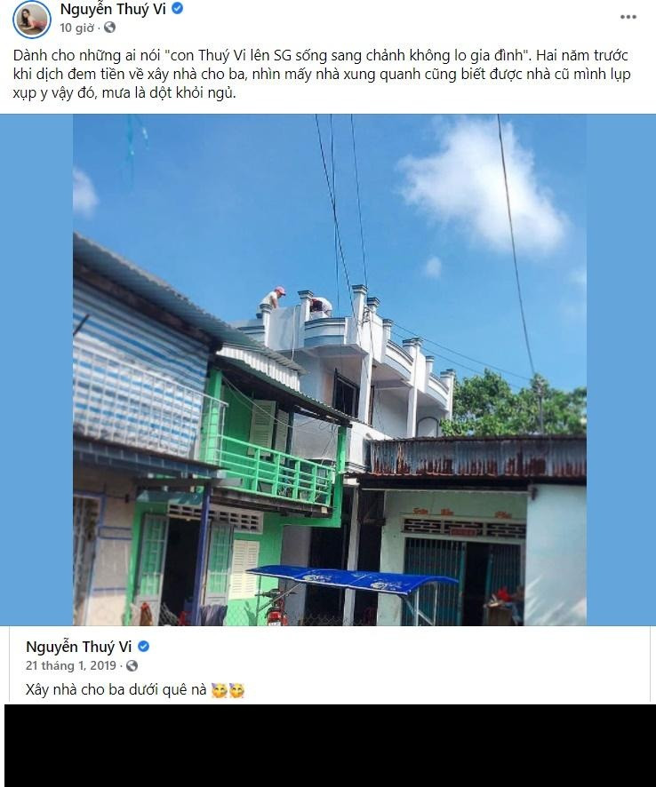Open the "10 giờ" post timestamp
Screen dimensions: 656x787
(x=76, y=28)
